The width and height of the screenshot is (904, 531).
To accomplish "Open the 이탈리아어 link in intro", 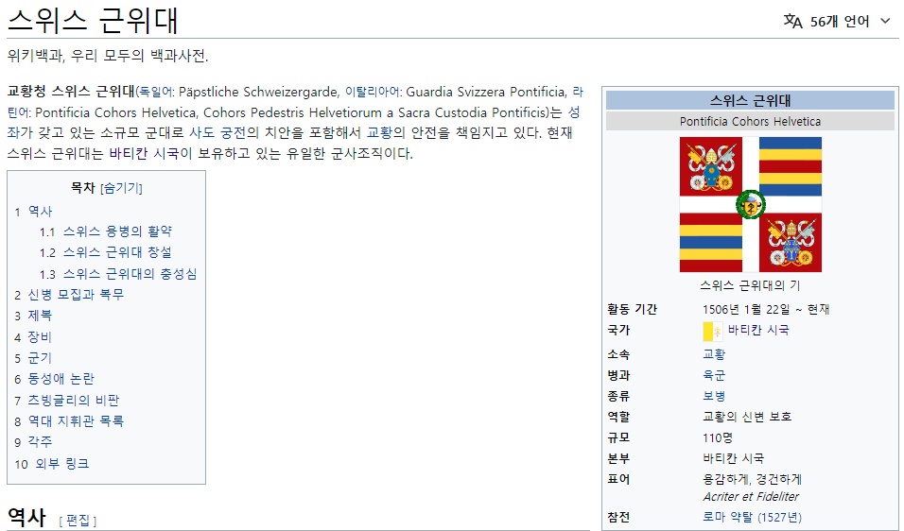I will point(372,93).
